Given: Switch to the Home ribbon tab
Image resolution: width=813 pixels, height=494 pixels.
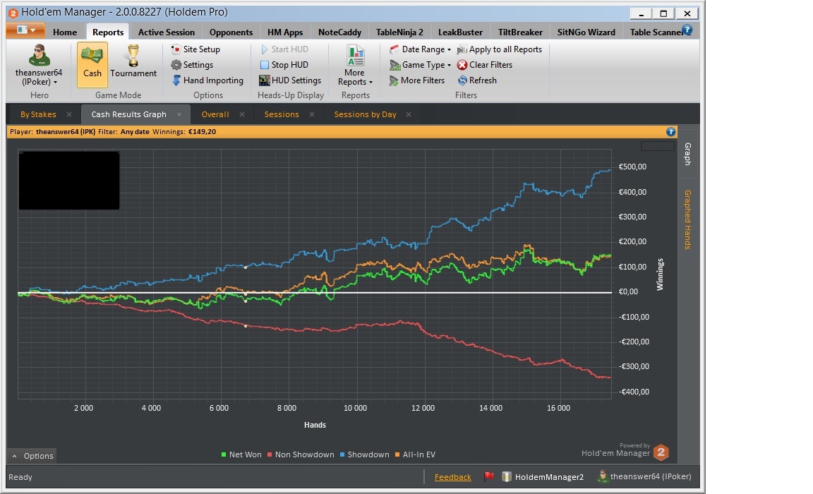Looking at the screenshot, I should click(x=65, y=32).
